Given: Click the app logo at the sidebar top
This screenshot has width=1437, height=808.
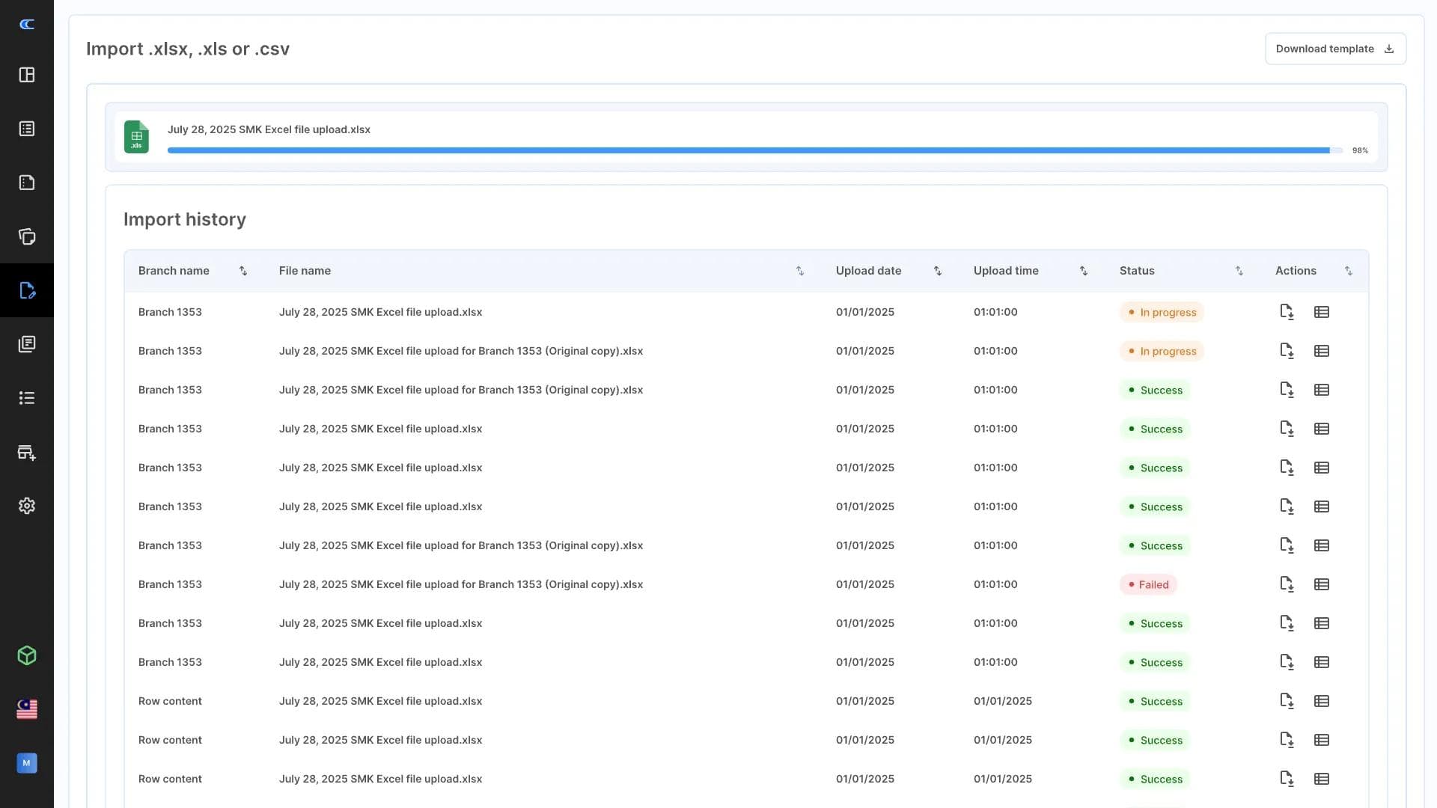Looking at the screenshot, I should point(27,24).
